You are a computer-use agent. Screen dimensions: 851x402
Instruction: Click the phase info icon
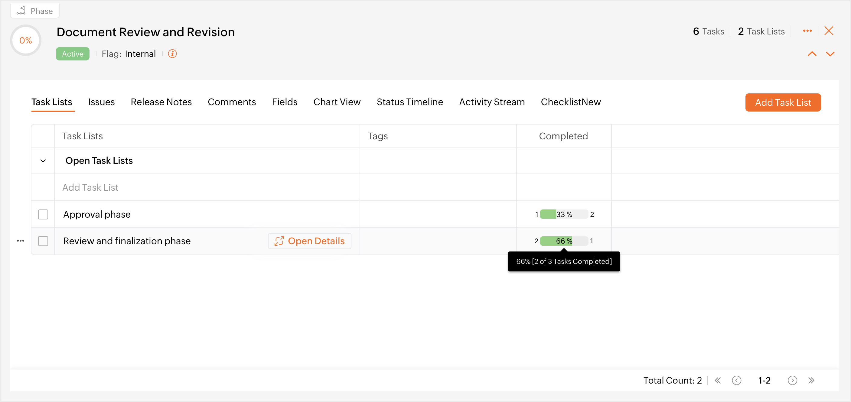point(172,54)
